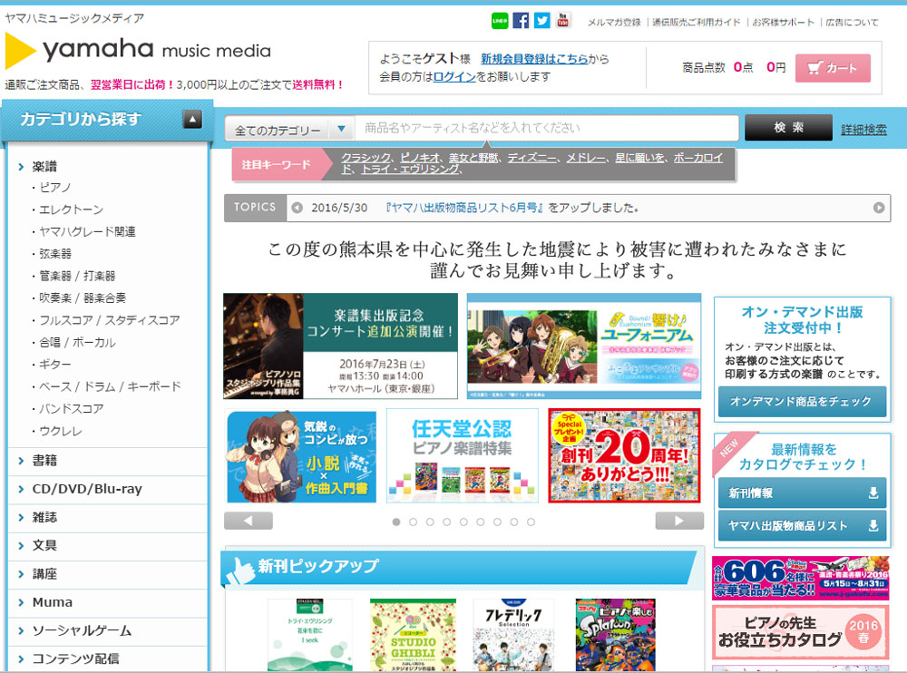This screenshot has height=673, width=907.
Task: Select ウクレレ subcategory
Action: tap(60, 431)
